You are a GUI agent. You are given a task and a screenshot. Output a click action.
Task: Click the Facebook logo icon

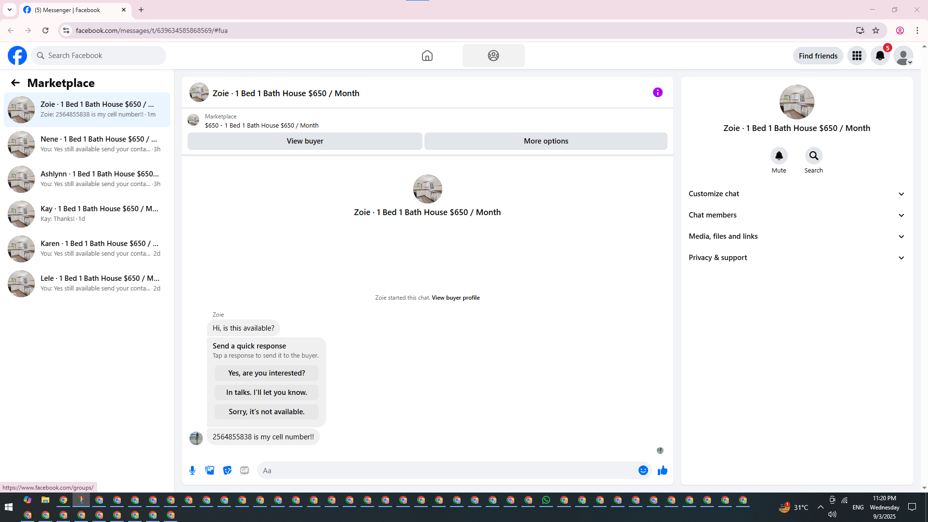click(x=17, y=56)
